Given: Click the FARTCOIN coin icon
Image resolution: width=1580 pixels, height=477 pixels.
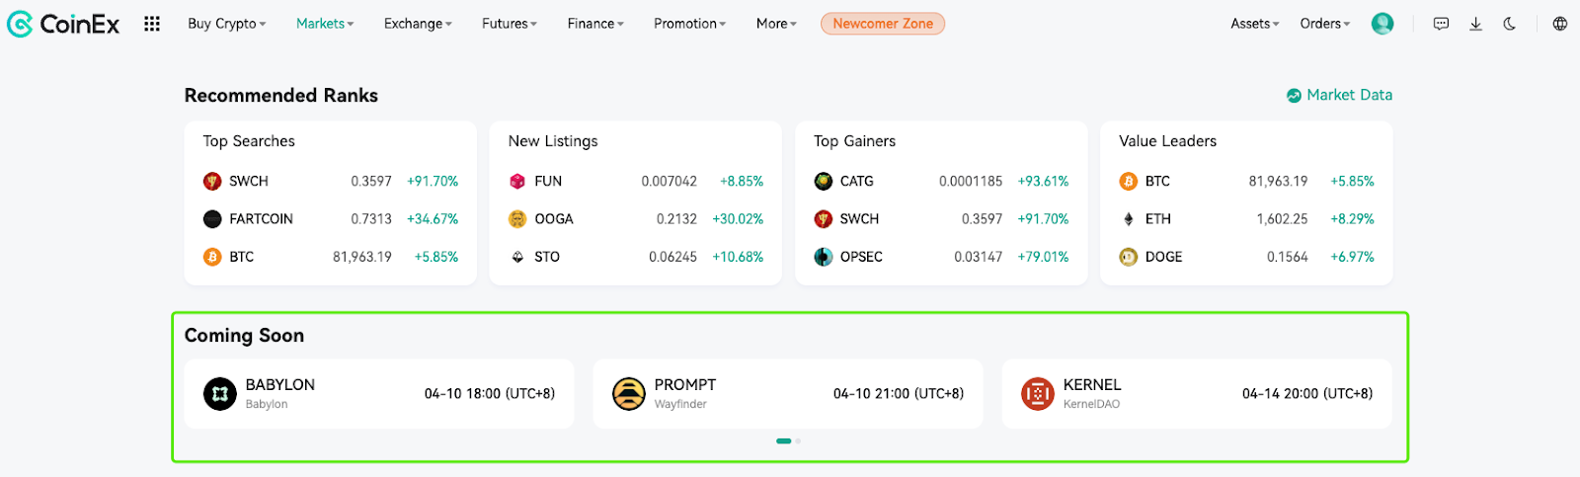Looking at the screenshot, I should (212, 219).
